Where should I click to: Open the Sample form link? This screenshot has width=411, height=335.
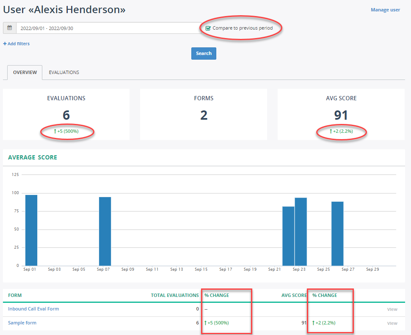tap(22, 323)
